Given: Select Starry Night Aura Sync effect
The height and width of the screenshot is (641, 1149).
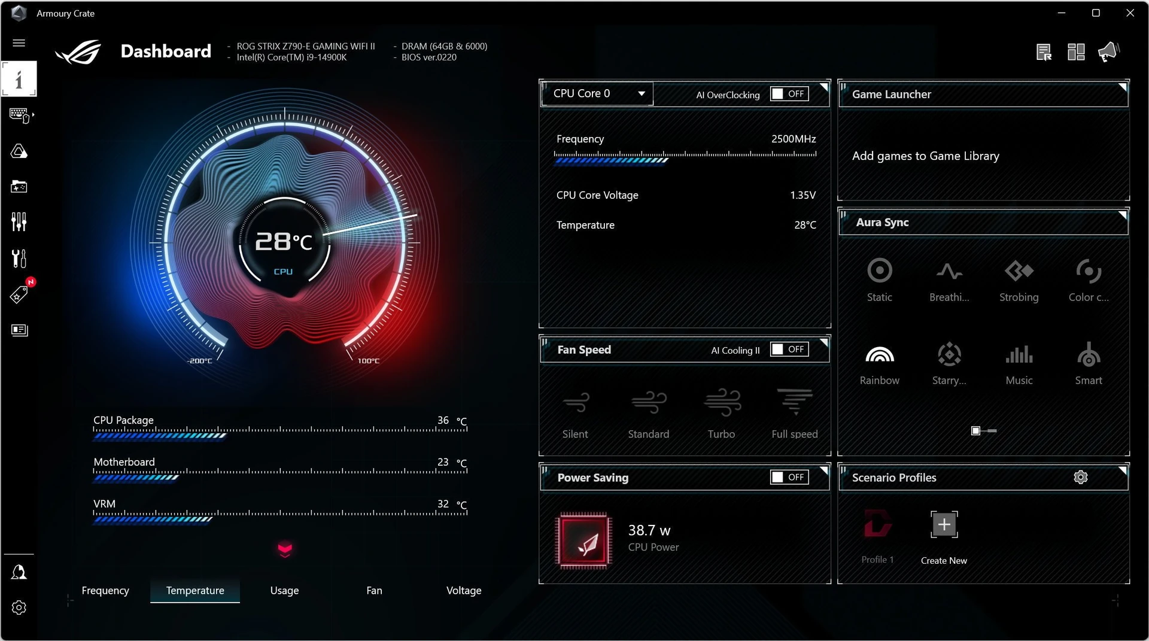Looking at the screenshot, I should click(949, 363).
